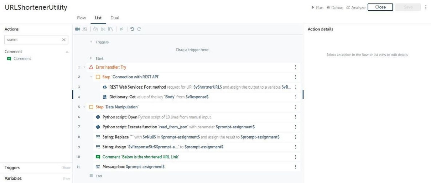431x183 pixels.
Task: Switch to the Flow view tab
Action: pos(81,18)
